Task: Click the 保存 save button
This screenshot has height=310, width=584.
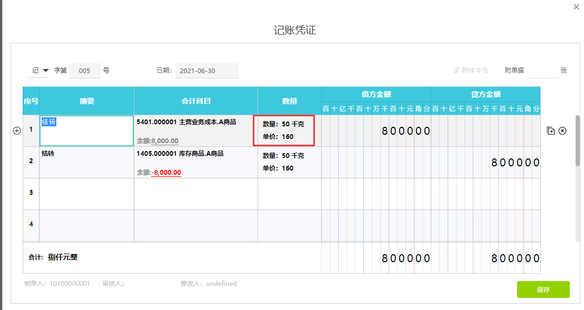Action: [x=543, y=289]
